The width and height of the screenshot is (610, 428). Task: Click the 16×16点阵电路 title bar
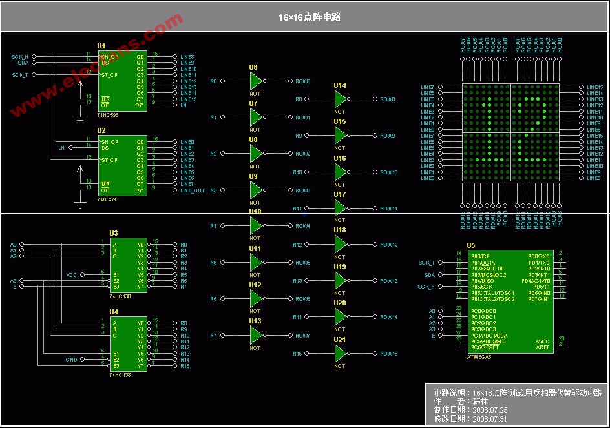305,17
